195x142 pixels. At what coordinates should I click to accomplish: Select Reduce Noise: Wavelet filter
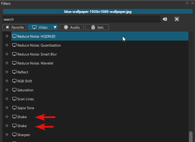tap(100, 63)
